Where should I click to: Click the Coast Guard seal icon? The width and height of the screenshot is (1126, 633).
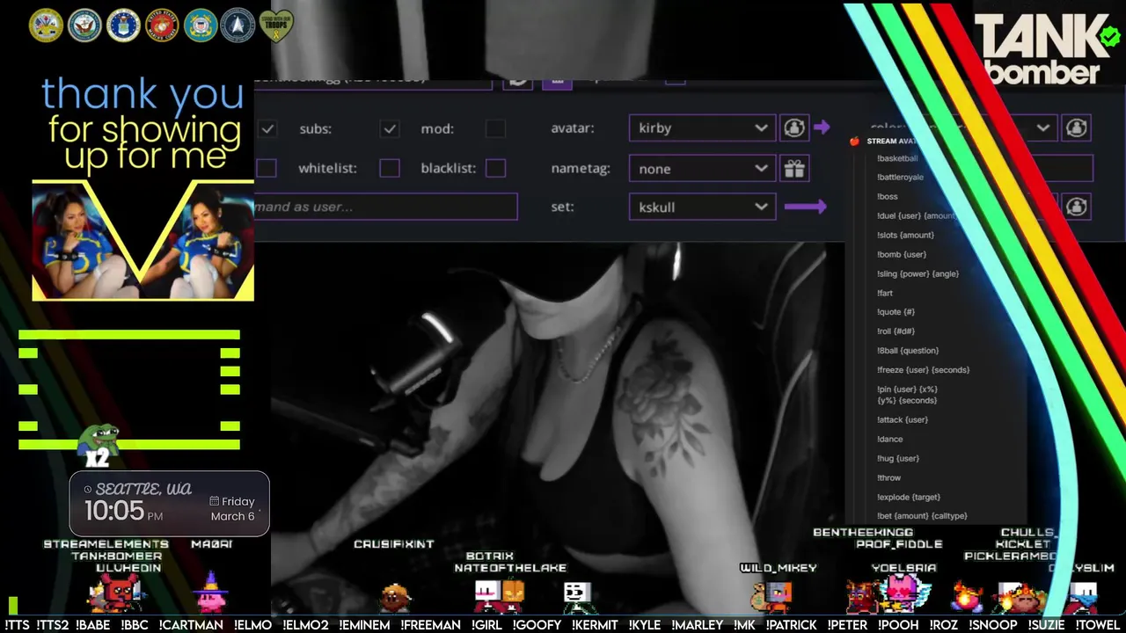tap(201, 25)
